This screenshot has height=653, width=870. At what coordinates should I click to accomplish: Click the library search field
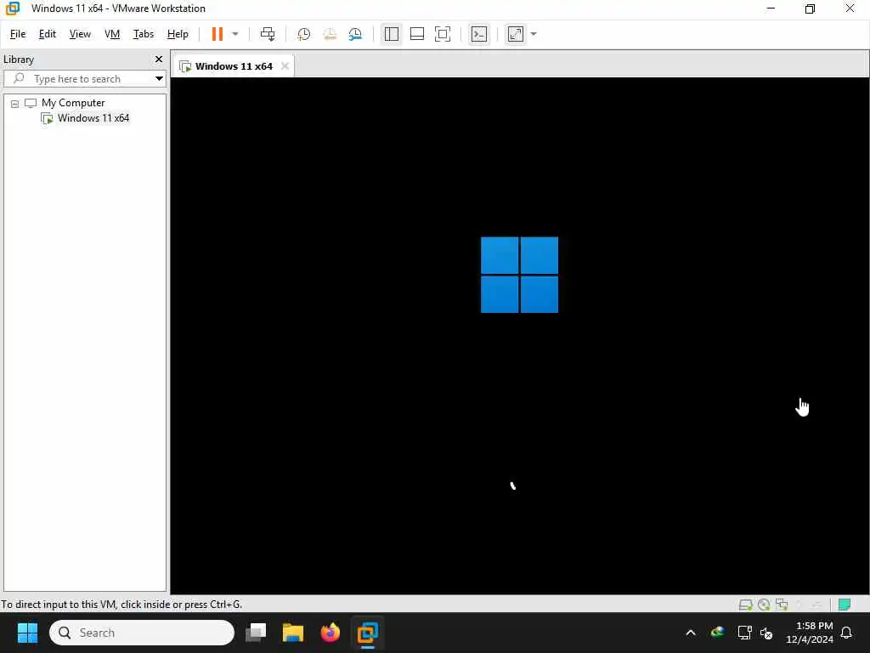83,79
